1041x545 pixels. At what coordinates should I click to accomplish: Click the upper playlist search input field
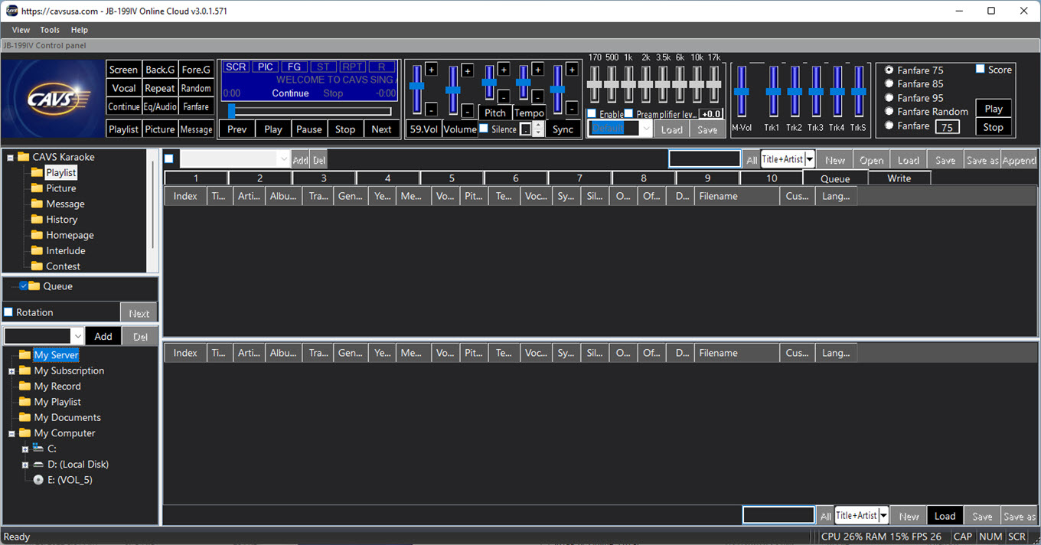tap(704, 159)
